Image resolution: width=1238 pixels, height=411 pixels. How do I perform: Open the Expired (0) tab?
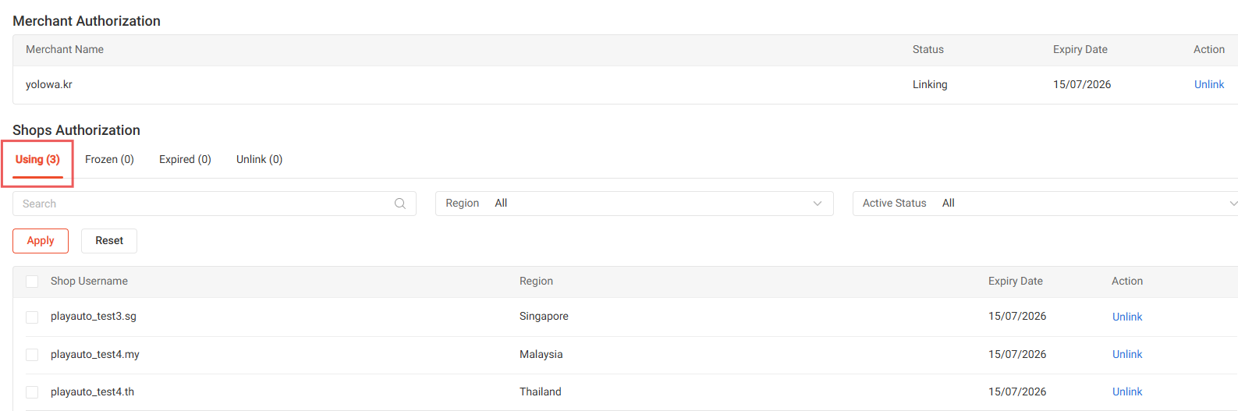[x=185, y=159]
